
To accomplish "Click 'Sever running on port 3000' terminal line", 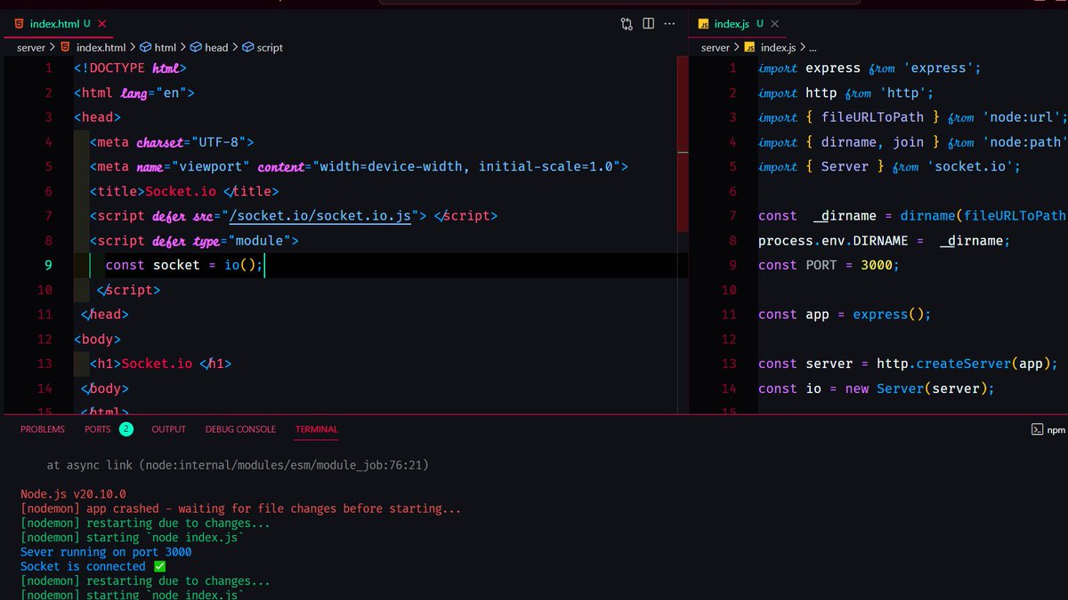I will click(x=106, y=552).
